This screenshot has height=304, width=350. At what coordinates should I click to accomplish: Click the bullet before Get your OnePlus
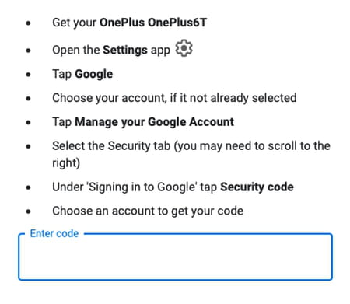pyautogui.click(x=28, y=23)
